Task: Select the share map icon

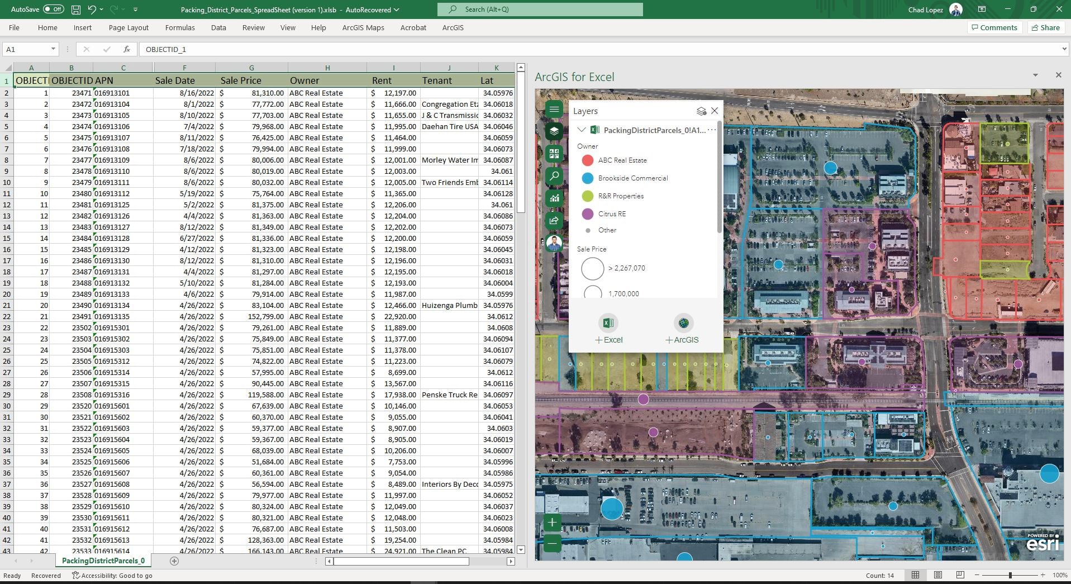Action: (554, 220)
